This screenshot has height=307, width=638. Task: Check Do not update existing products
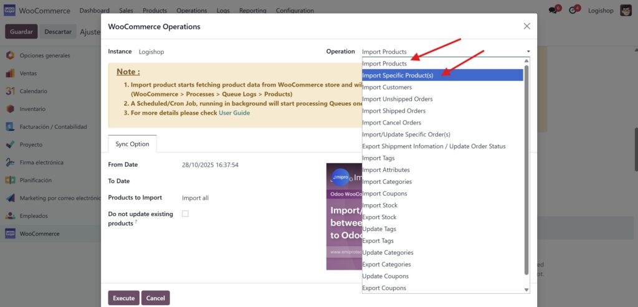(185, 214)
